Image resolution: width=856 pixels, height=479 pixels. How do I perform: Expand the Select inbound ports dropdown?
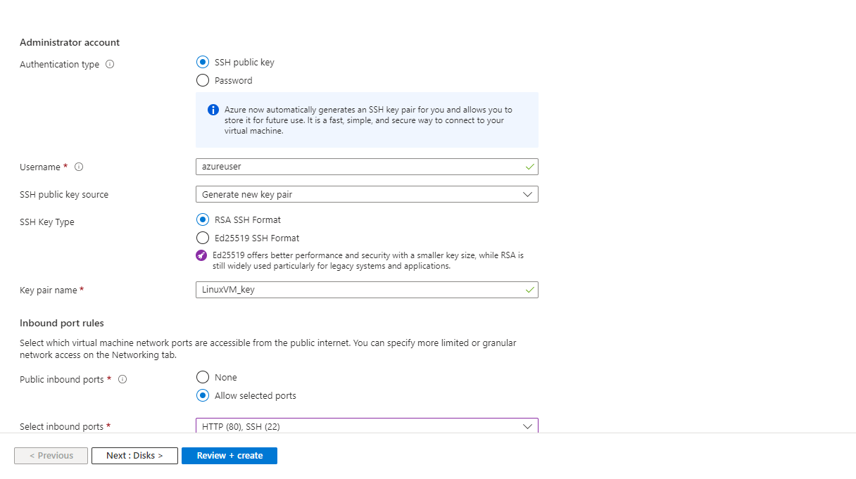pos(366,426)
